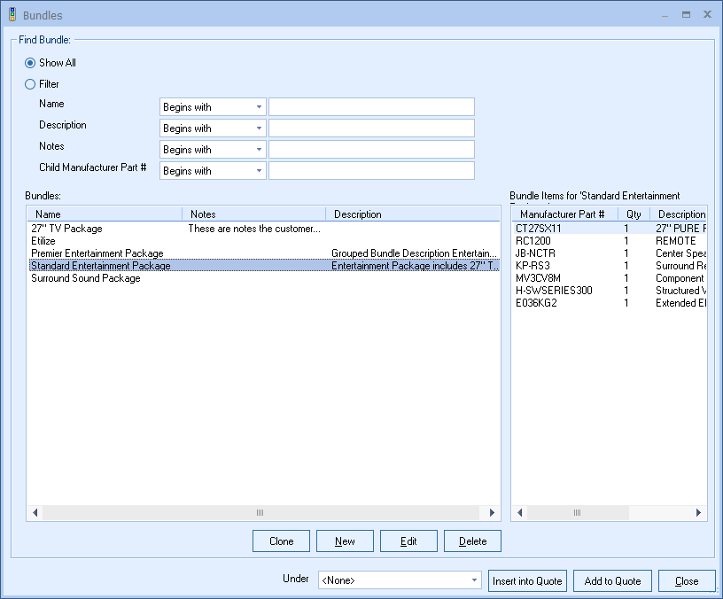Click the Notes filter text field
This screenshot has width=723, height=599.
[371, 150]
